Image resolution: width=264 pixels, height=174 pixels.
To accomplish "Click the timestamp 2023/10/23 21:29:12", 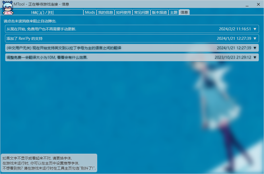I will click(233, 57).
